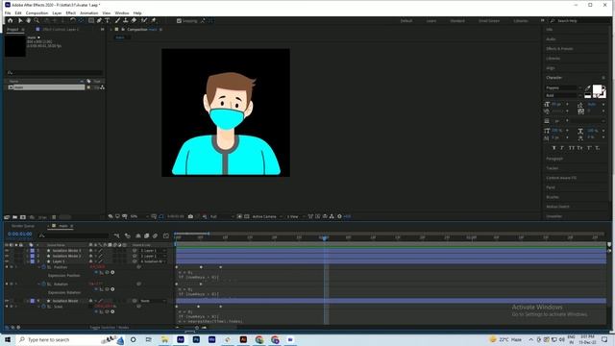The height and width of the screenshot is (346, 615).
Task: Expand the Effects & Presets panel
Action: click(559, 49)
